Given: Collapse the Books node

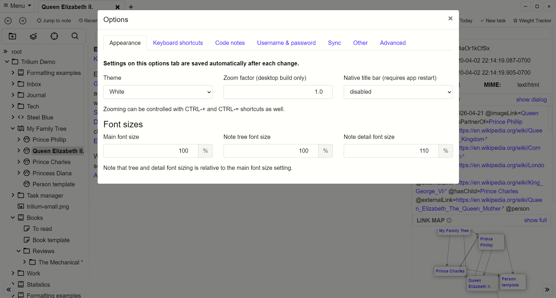Looking at the screenshot, I should (x=13, y=218).
